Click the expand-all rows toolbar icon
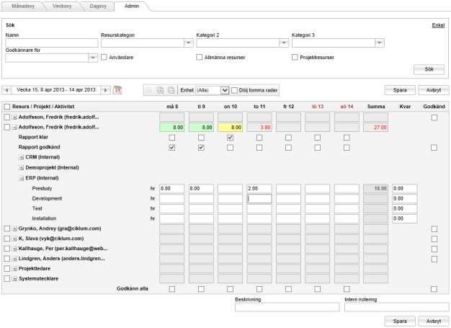This screenshot has width=451, height=328. 160,90
